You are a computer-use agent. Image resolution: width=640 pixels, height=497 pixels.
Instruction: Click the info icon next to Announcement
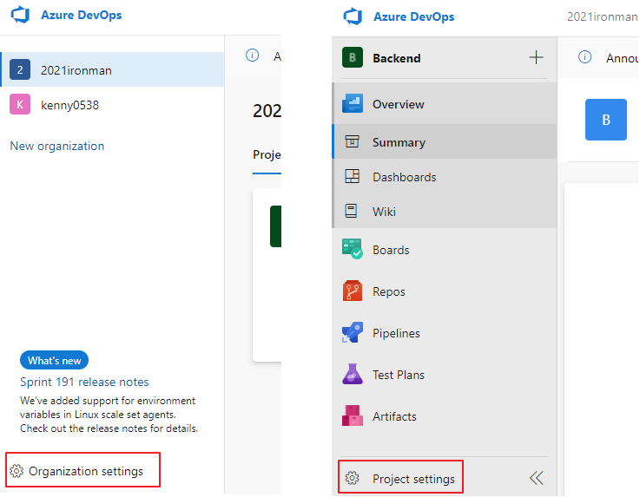(x=585, y=56)
